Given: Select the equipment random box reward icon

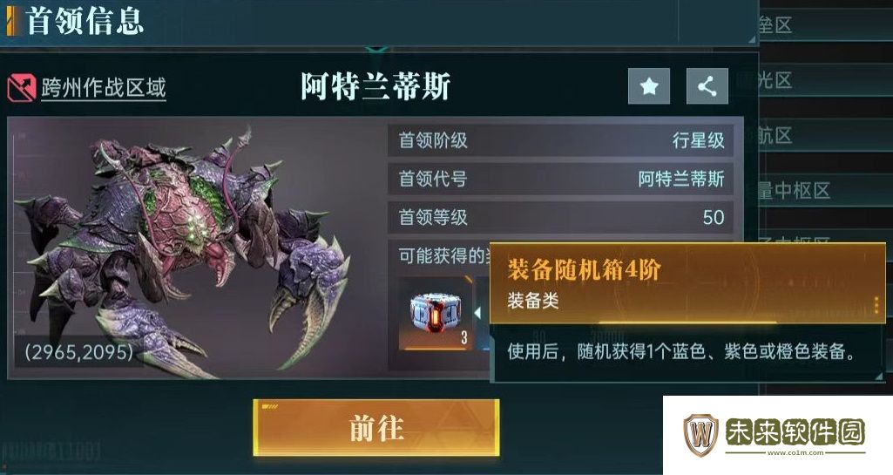Looking at the screenshot, I should 436,313.
